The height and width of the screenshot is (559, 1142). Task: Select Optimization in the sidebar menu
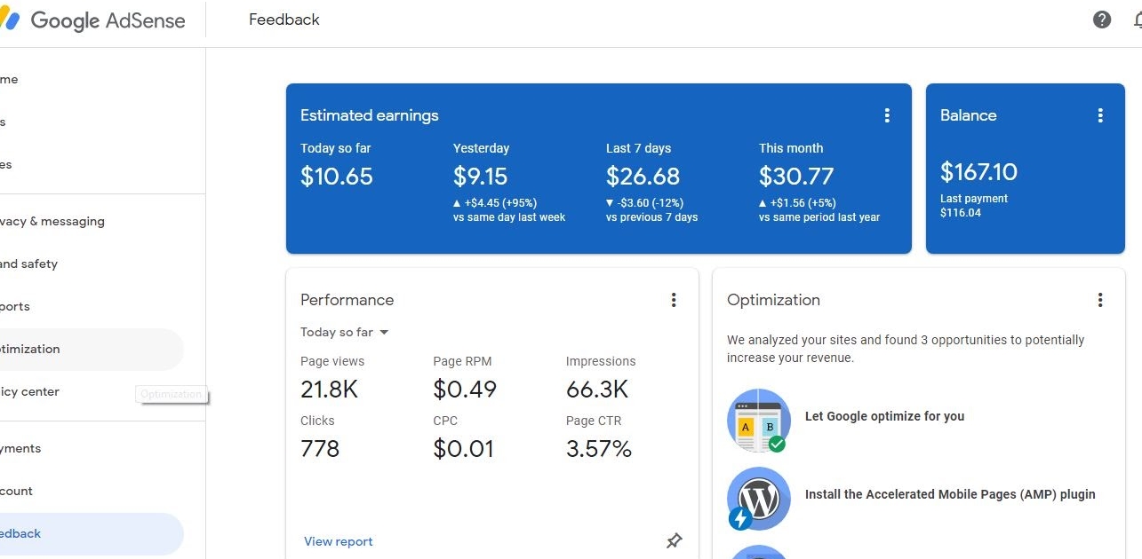[x=92, y=350]
